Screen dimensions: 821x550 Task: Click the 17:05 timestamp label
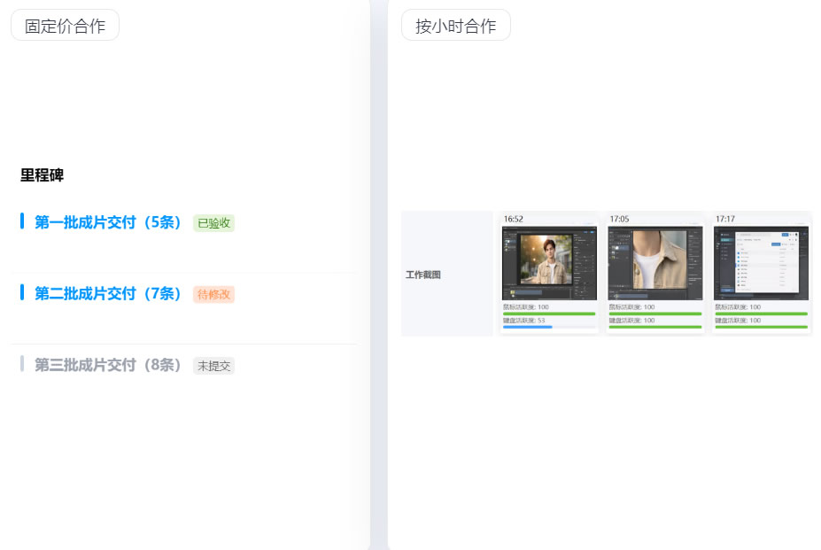point(620,219)
